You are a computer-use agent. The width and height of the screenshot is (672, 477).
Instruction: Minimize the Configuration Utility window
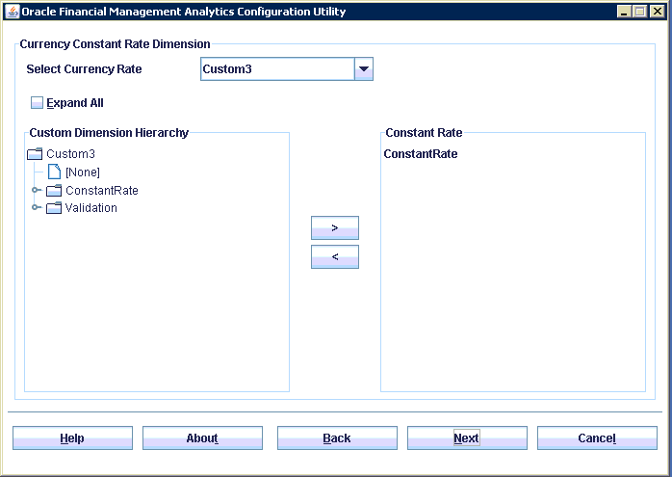pyautogui.click(x=624, y=12)
